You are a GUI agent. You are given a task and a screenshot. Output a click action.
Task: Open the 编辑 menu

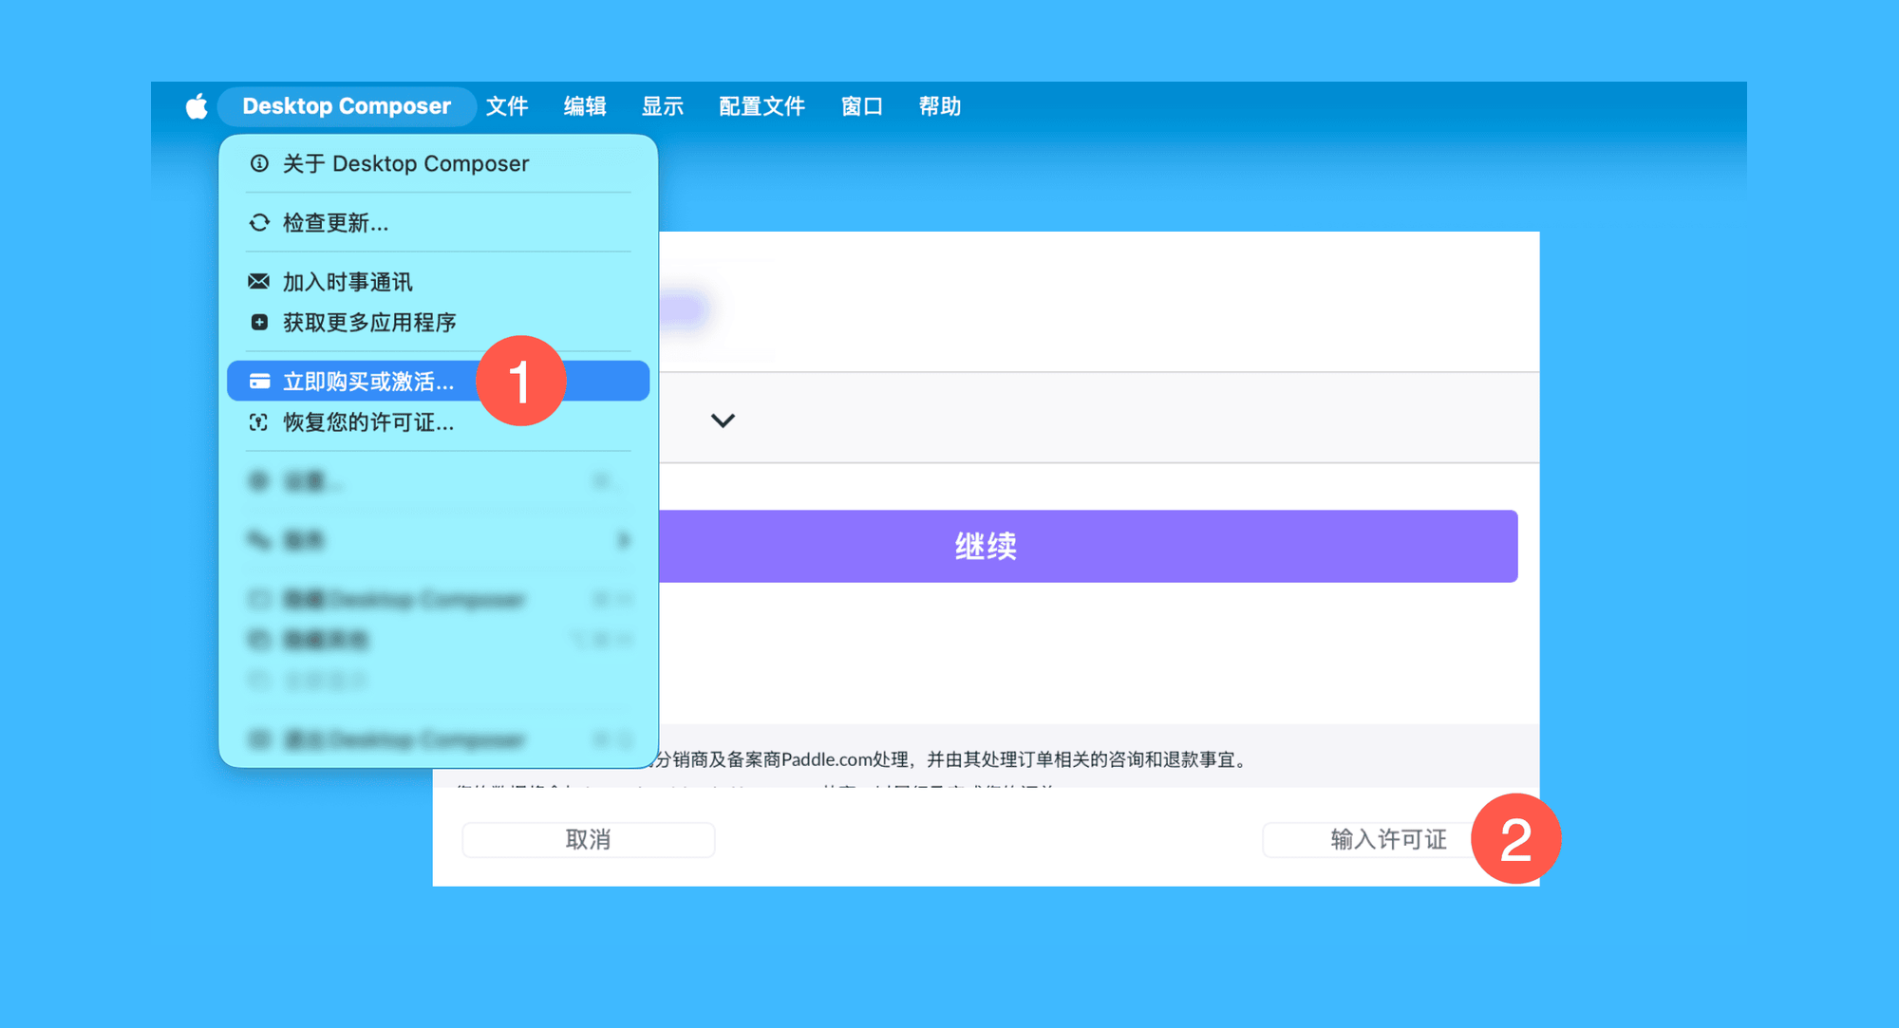(585, 106)
